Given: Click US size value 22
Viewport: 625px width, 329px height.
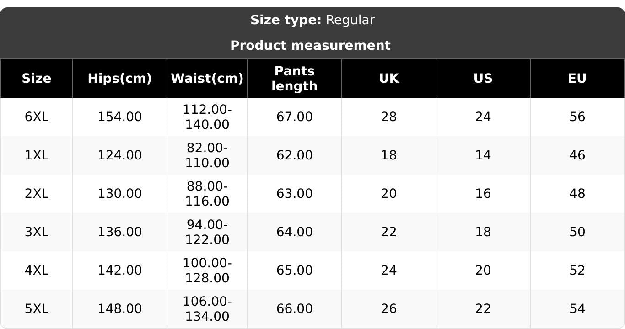Looking at the screenshot, I should [x=483, y=309].
